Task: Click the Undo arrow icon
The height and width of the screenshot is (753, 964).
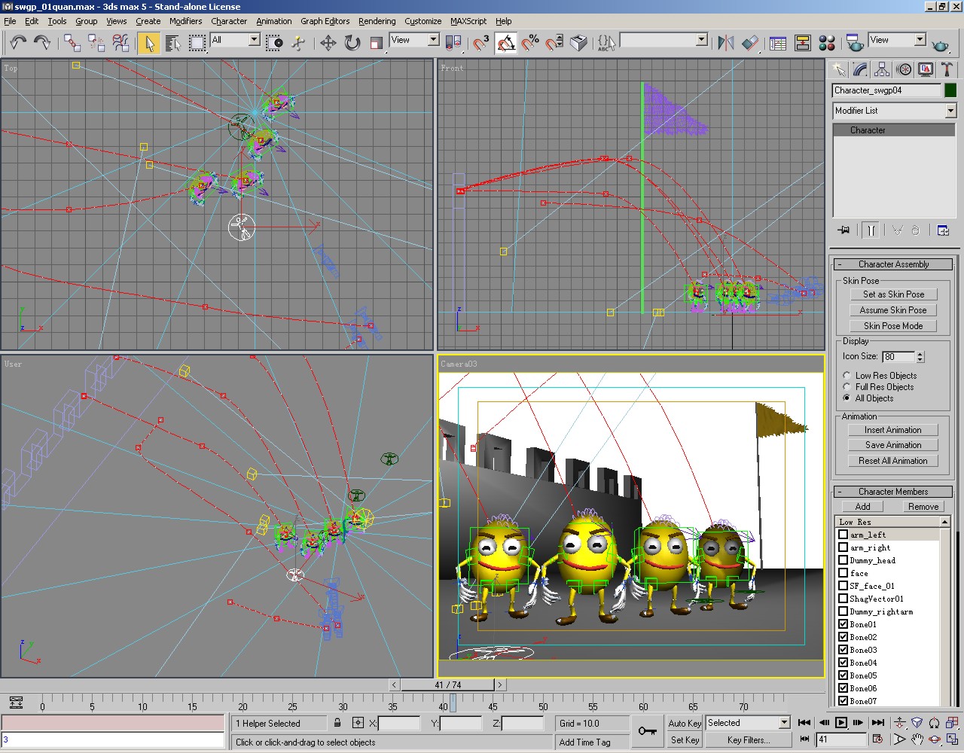Action: pos(18,43)
